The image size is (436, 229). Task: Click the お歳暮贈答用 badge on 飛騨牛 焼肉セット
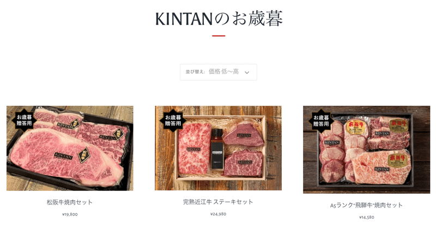tap(321, 121)
